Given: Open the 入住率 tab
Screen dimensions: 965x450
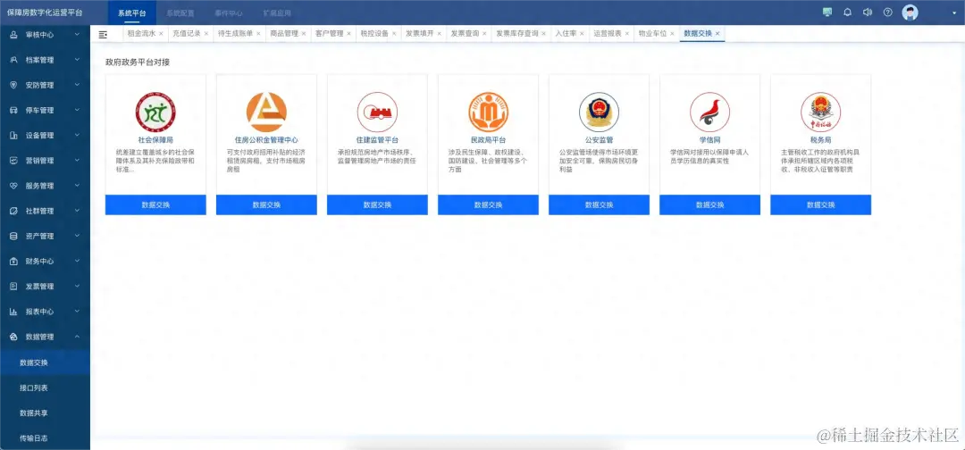Looking at the screenshot, I should (566, 34).
